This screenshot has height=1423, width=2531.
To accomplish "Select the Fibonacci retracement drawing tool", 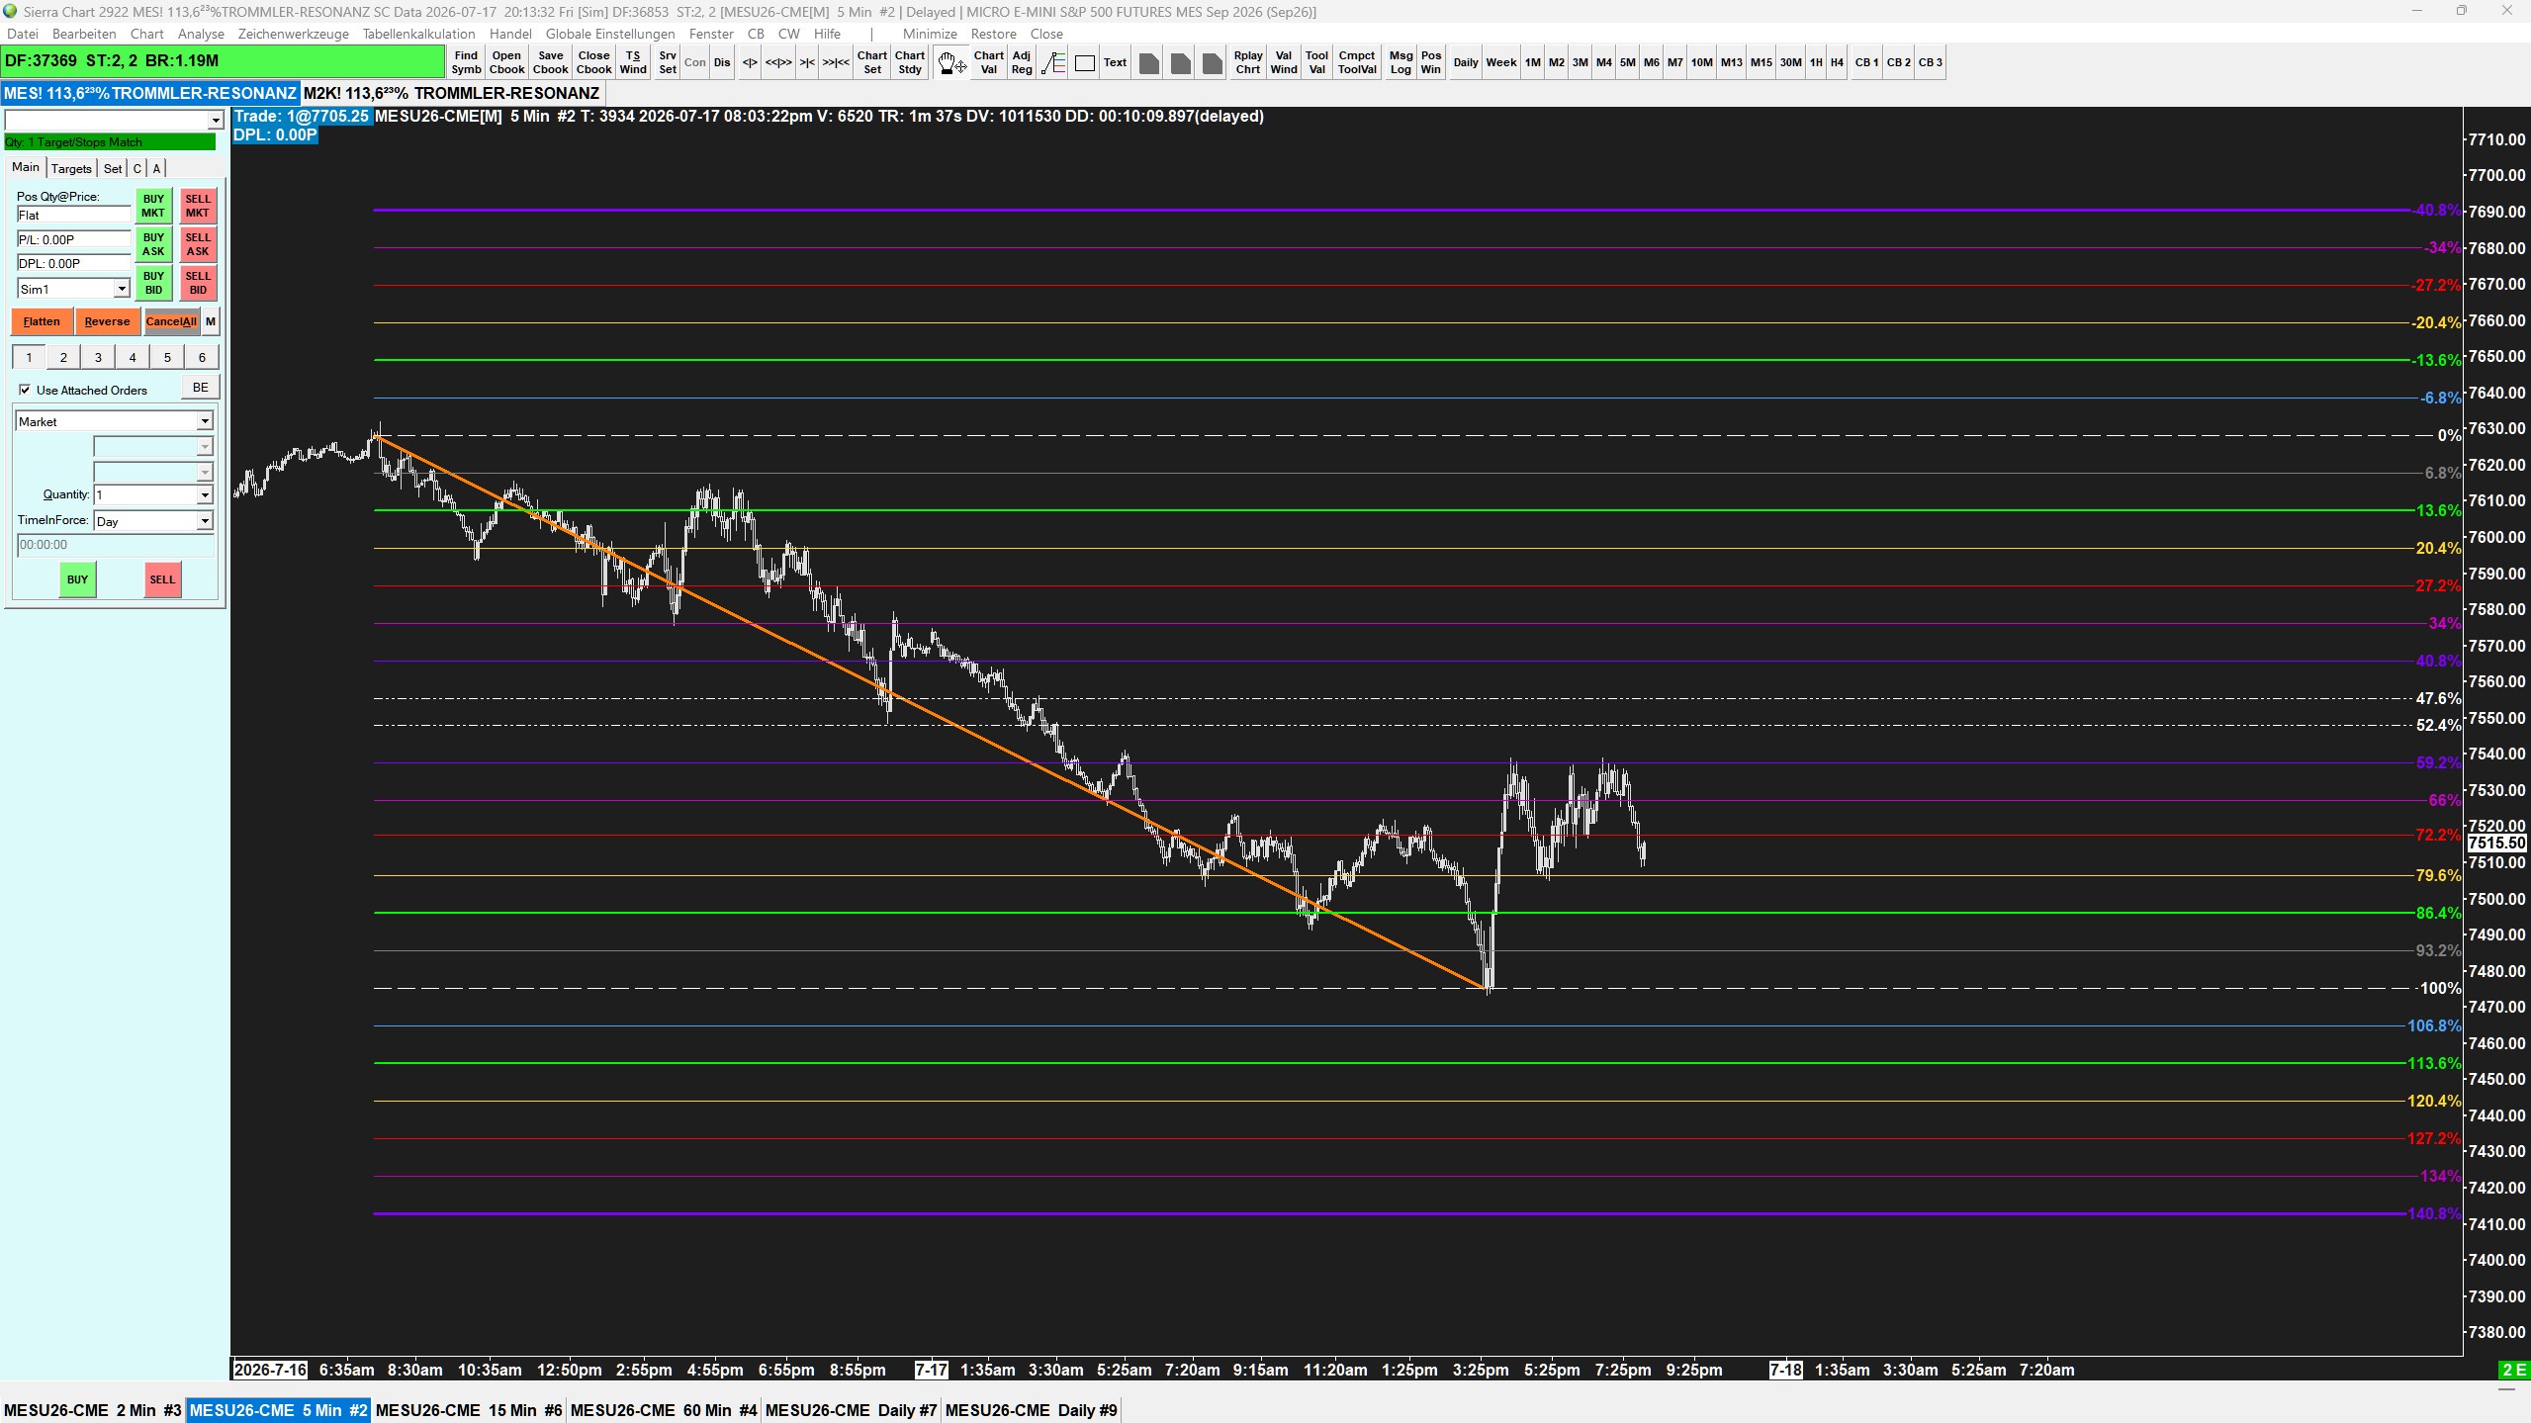I will pos(1053,63).
